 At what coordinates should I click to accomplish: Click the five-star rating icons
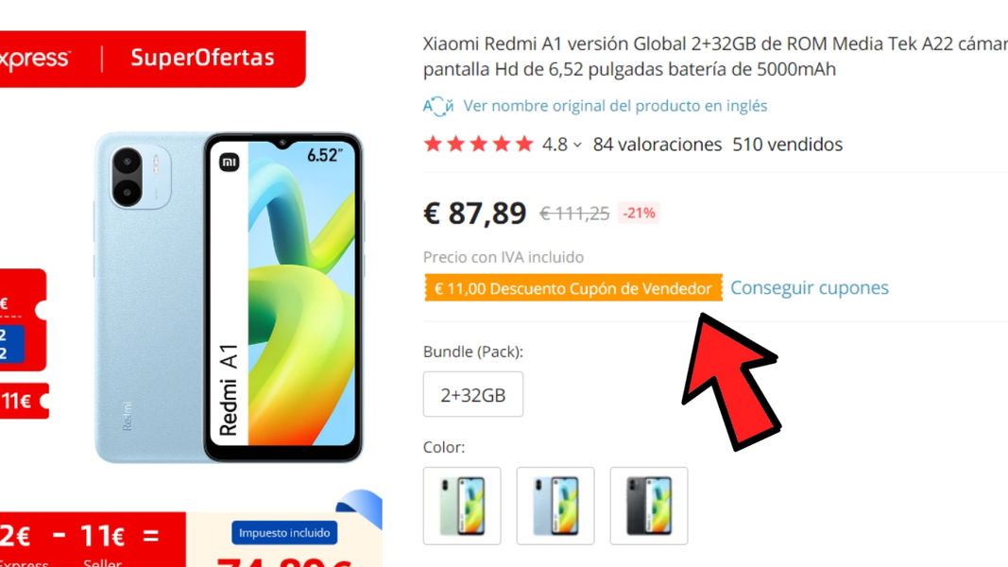coord(478,144)
